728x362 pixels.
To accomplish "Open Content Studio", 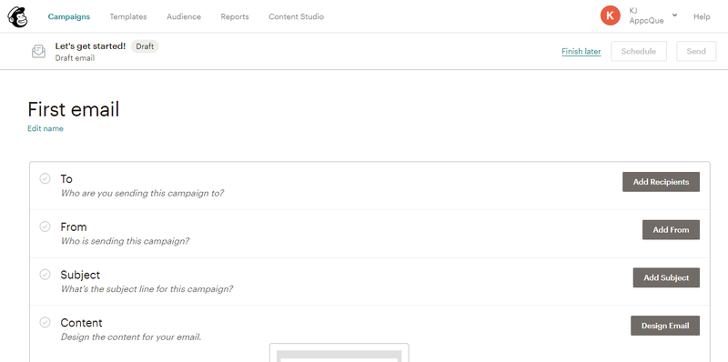I will 297,16.
